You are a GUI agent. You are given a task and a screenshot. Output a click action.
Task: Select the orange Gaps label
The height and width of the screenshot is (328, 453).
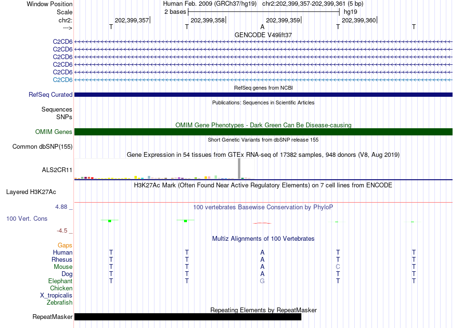[x=65, y=245]
